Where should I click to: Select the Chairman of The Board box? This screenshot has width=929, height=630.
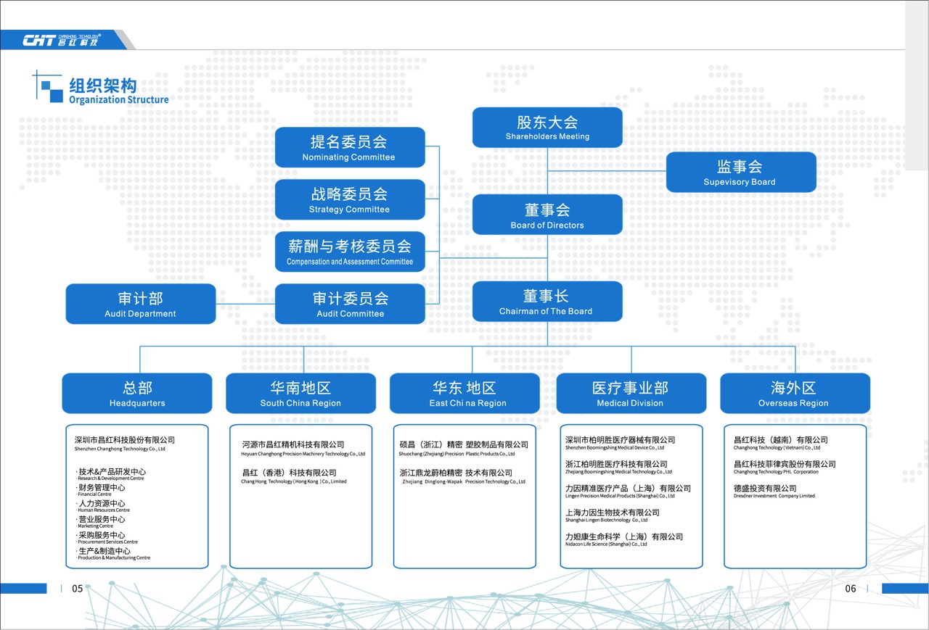(547, 302)
